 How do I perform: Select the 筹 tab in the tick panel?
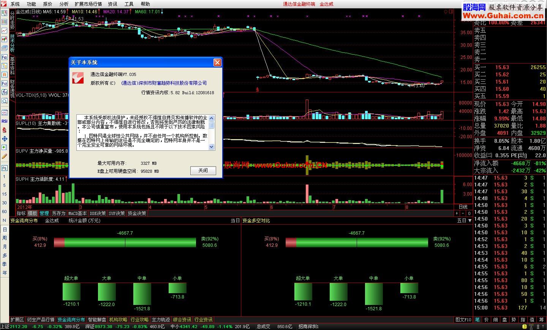click(x=541, y=320)
